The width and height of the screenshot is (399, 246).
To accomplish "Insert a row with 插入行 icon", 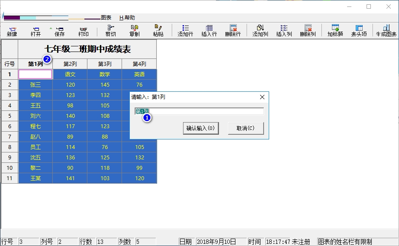I will (x=209, y=30).
